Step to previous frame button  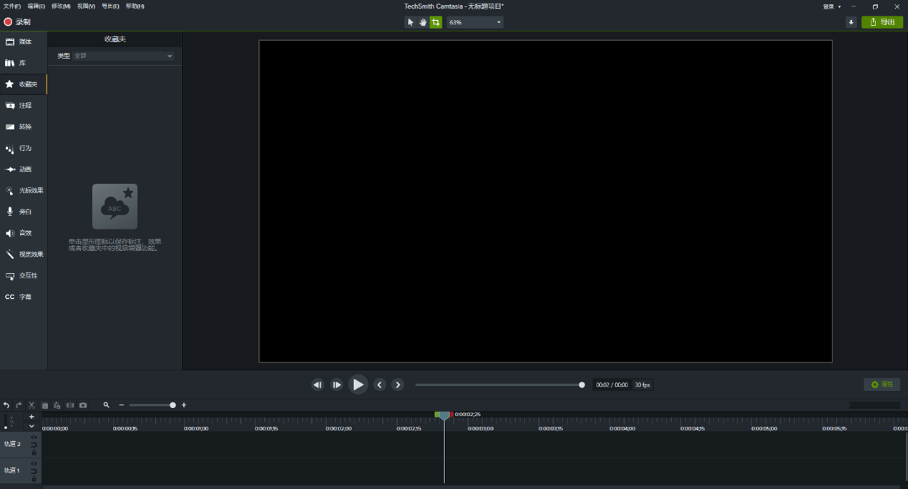point(318,385)
